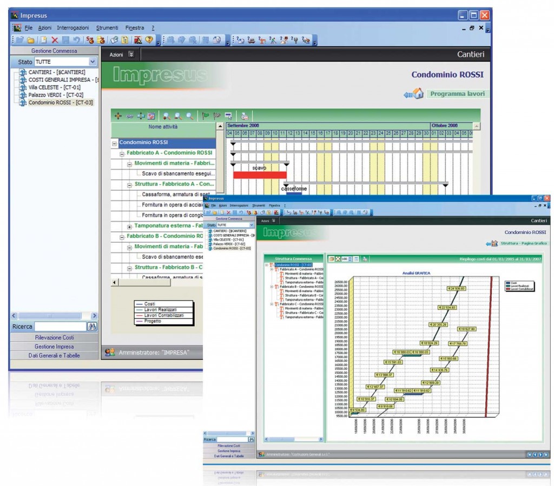Viewport: 554px width, 486px height.
Task: Select Fabbricato B - Condominio ROSSI in Struttura Commessa
Action: (301, 287)
